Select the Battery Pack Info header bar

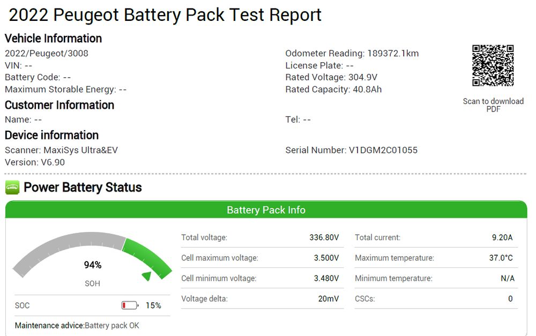tap(266, 210)
